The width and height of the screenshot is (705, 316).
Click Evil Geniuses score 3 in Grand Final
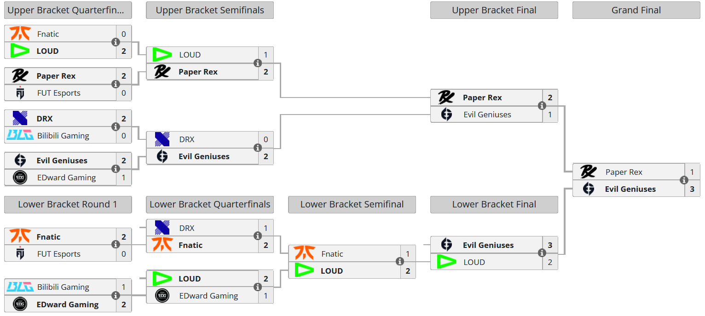click(x=692, y=189)
